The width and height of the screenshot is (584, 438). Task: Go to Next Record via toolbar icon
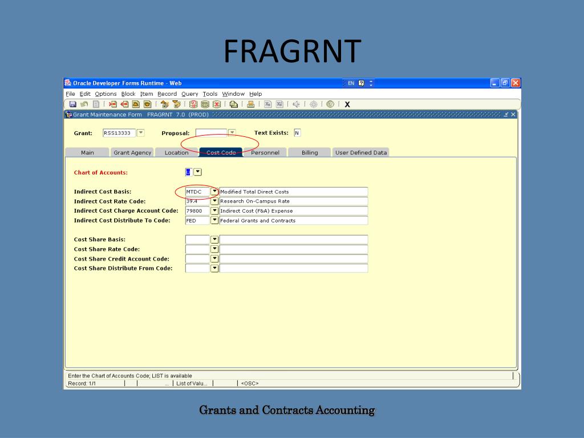click(148, 104)
